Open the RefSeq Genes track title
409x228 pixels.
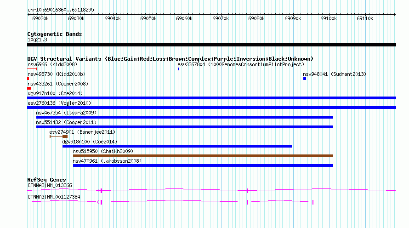(46, 180)
